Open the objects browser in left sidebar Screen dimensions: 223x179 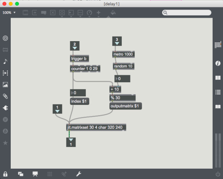coord(5,38)
